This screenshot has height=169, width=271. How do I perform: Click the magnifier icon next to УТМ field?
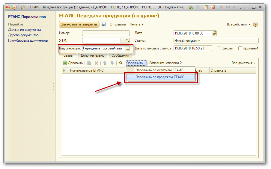tap(127, 40)
